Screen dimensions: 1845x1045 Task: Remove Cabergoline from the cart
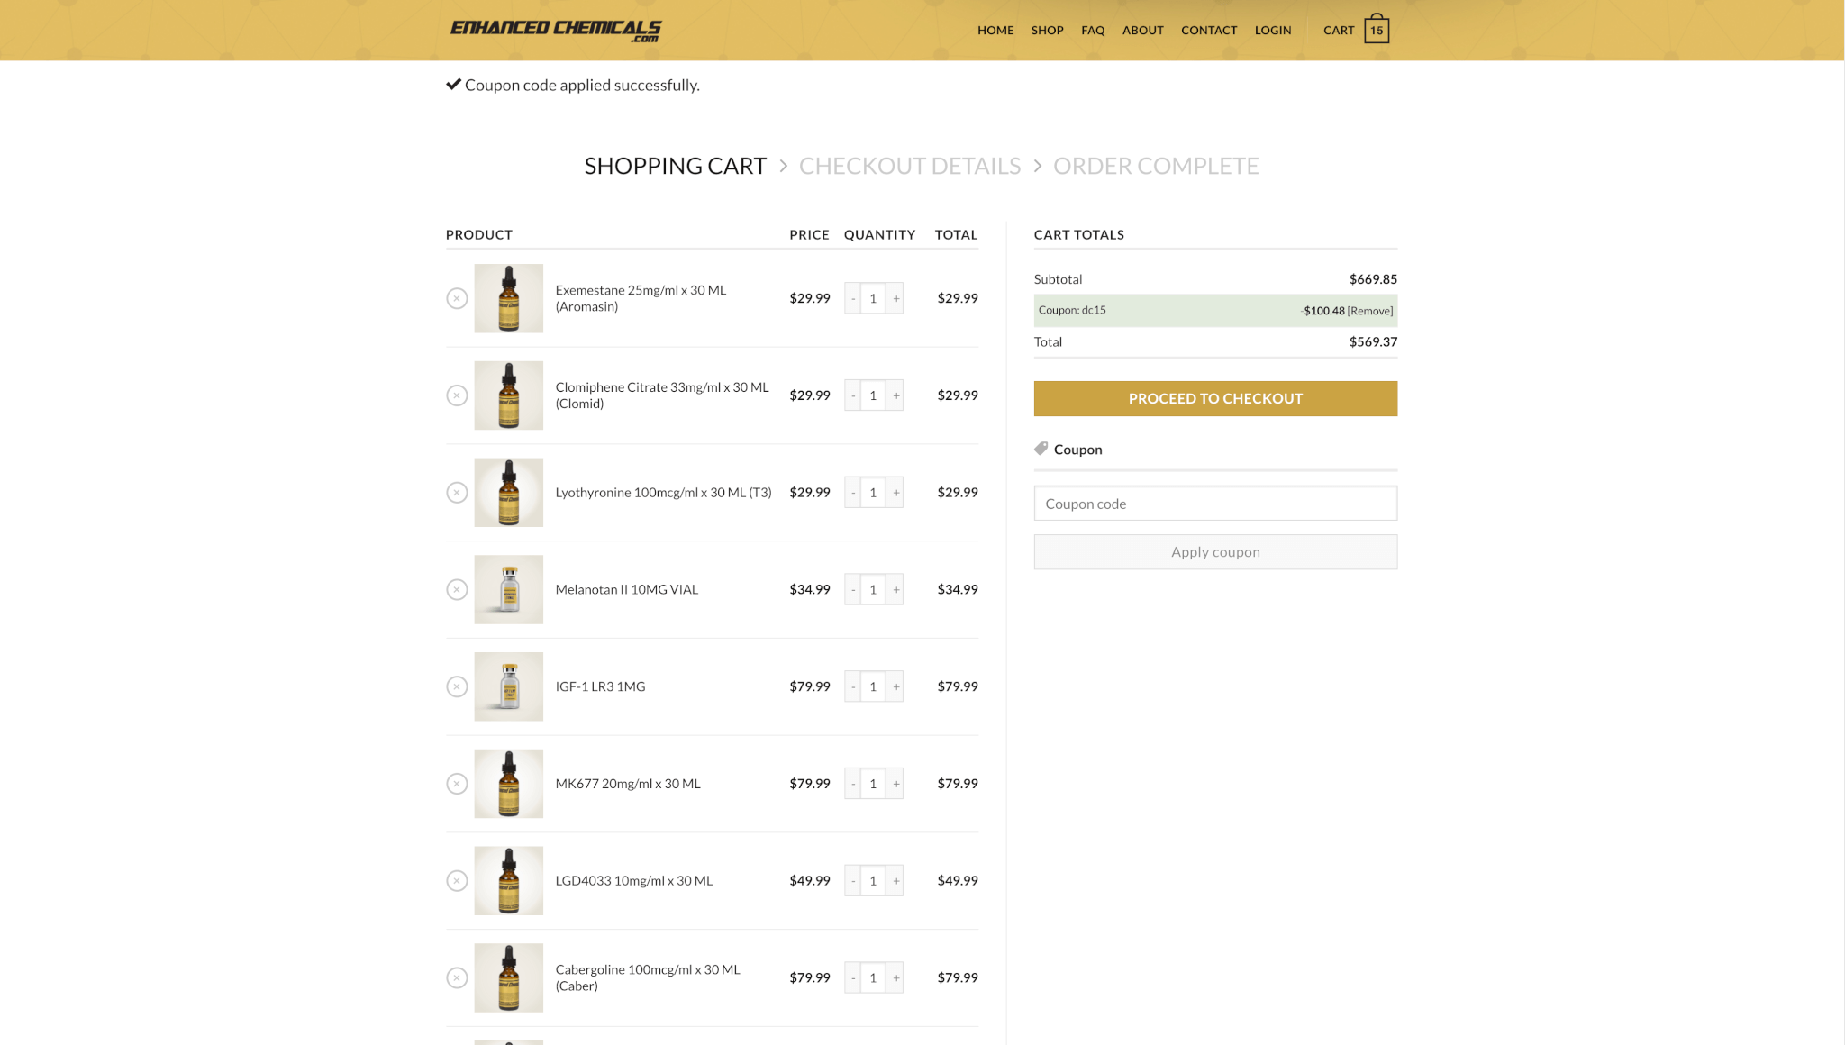[x=457, y=977]
